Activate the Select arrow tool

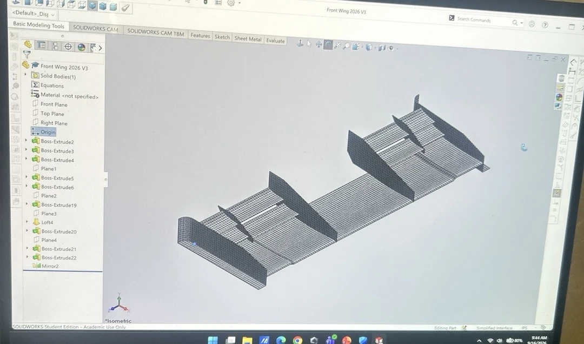coord(309,44)
